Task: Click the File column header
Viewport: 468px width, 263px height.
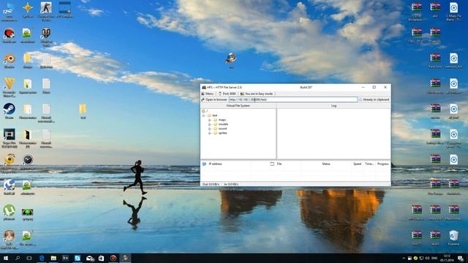Action: pos(279,164)
